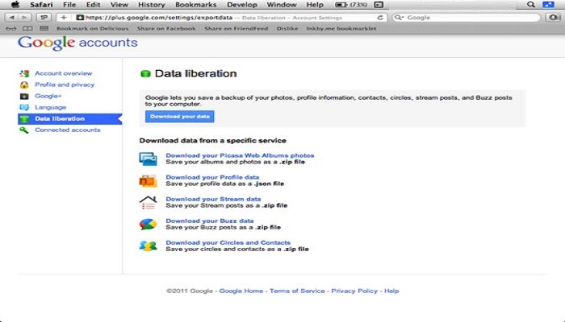Viewport: 565px width, 322px height.
Task: Go forward with Safari's forward arrow
Action: coord(24,17)
